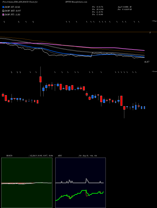The height and width of the screenshot is (208, 157).
Task: Click the 'Pre C: 0.80' value
Action: pos(98,14)
